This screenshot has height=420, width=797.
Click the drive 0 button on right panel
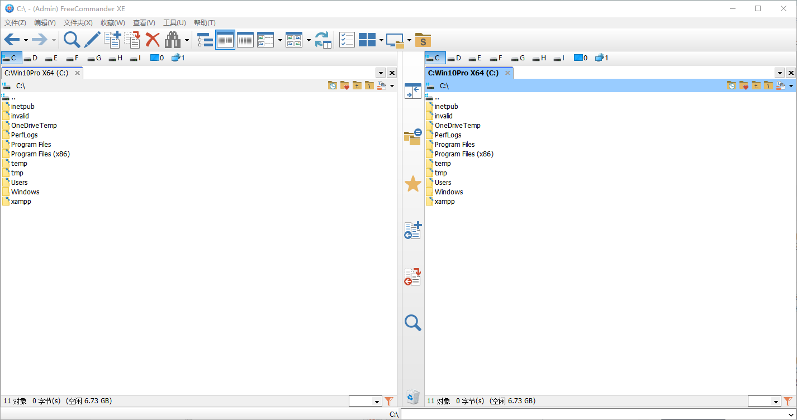click(581, 58)
